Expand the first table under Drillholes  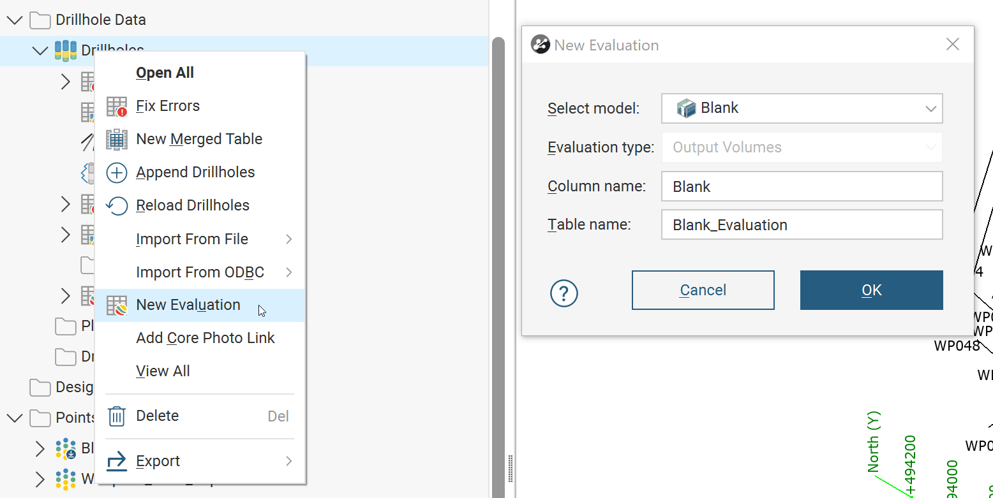[x=66, y=82]
